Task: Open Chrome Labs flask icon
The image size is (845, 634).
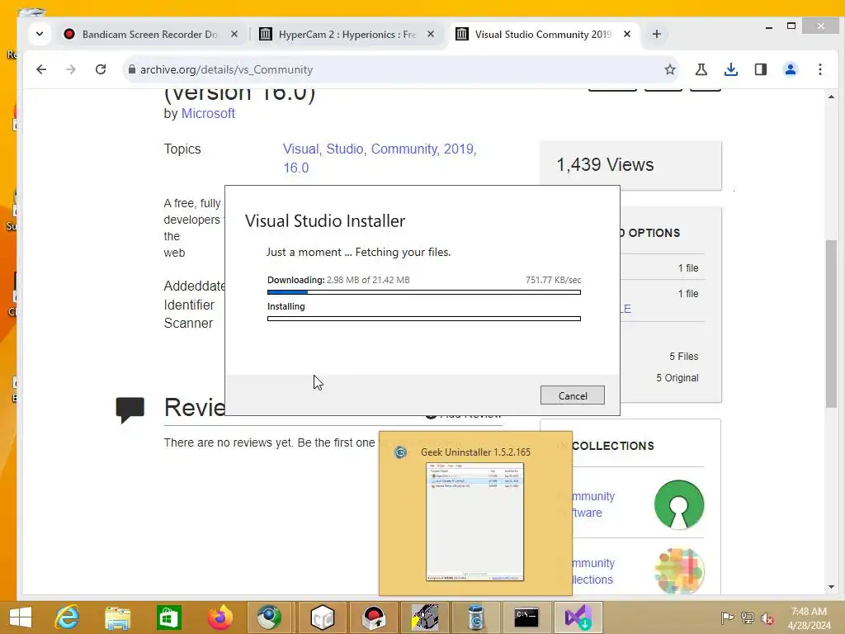Action: point(701,69)
